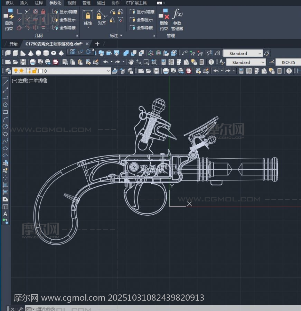The height and width of the screenshot is (311, 301).
Task: Toggle the layer lock padlock icon
Action: pos(34,71)
